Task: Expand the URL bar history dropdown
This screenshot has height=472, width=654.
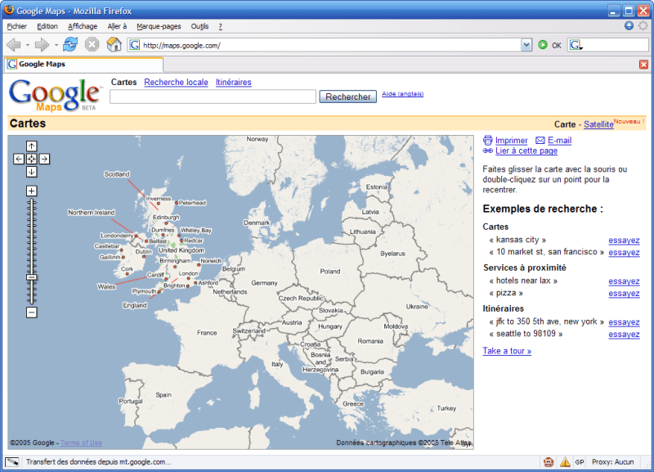Action: pos(526,45)
